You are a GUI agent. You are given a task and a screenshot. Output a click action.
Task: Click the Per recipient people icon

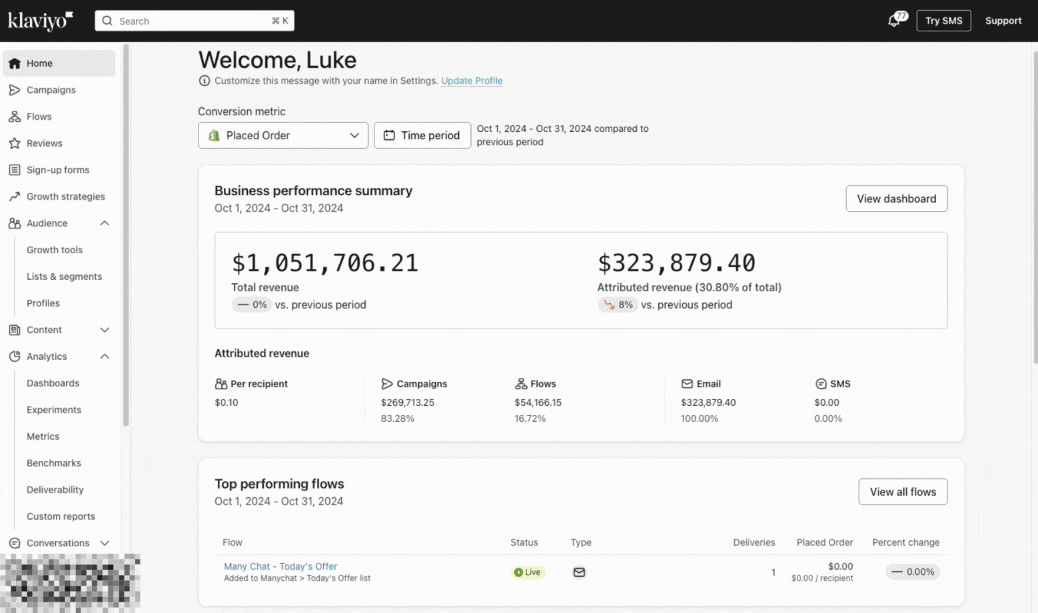[221, 384]
